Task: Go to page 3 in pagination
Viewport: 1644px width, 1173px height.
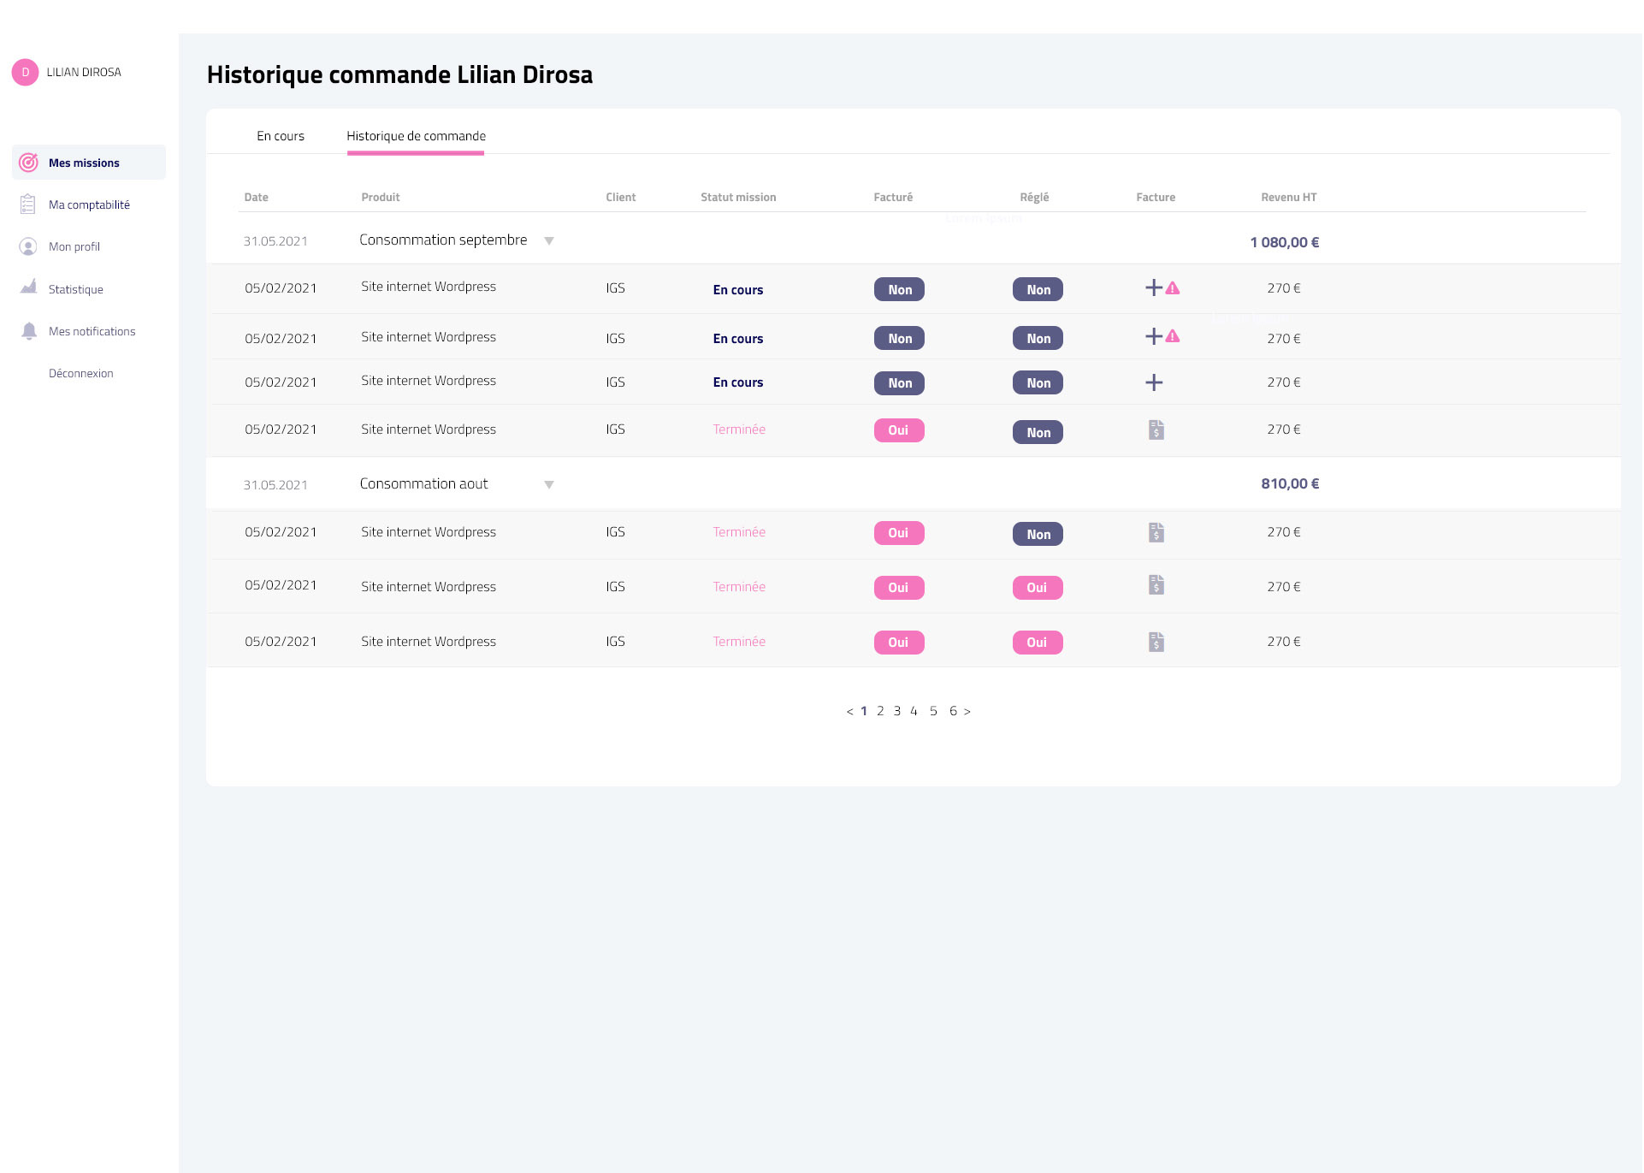Action: tap(896, 711)
